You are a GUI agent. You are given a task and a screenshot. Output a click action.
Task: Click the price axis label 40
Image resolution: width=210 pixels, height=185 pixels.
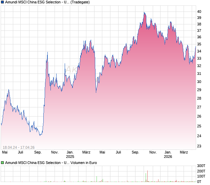click(199, 12)
